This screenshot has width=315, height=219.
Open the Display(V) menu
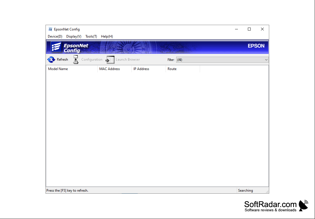coord(74,36)
